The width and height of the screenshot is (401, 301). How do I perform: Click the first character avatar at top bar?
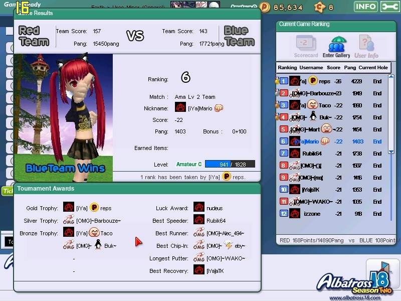pyautogui.click(x=176, y=5)
